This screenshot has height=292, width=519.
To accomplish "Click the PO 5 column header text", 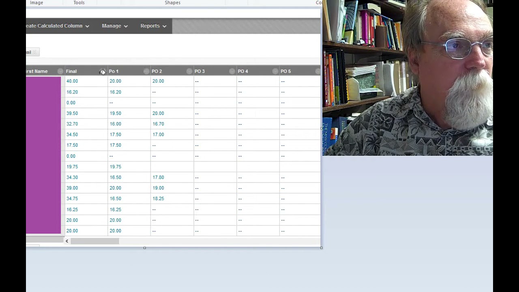I will (286, 71).
